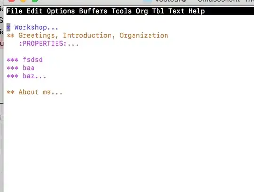Select the Greetings, Introduction, Organization heading
The image size is (254, 192).
[93, 35]
